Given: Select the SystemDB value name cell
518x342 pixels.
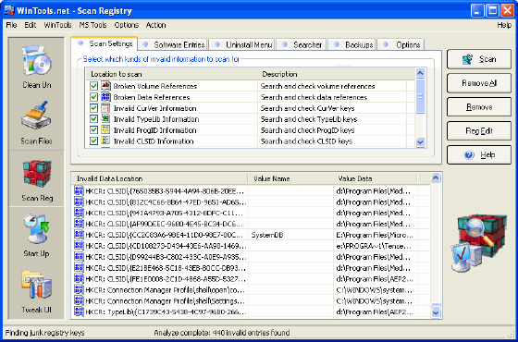Looking at the screenshot, I should click(x=290, y=235).
